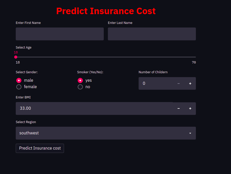Viewport: 231px width, 174px height.
Task: Click the plus icon to increment Number of Children
Action: pos(190,83)
